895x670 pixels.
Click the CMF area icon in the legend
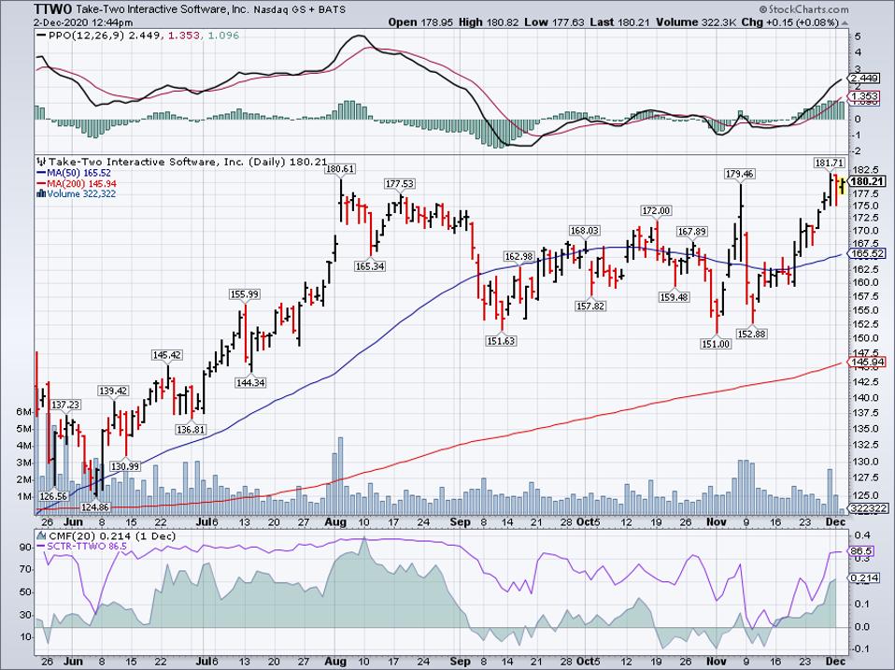[x=42, y=535]
